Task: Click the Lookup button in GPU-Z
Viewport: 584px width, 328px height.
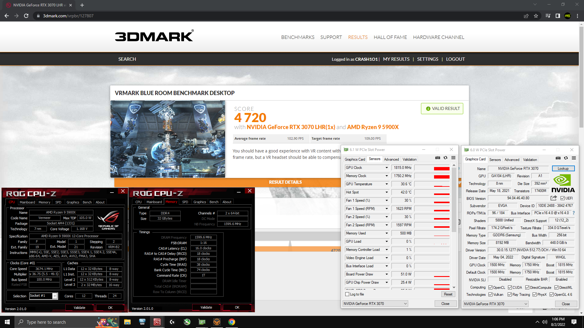Action: click(563, 169)
